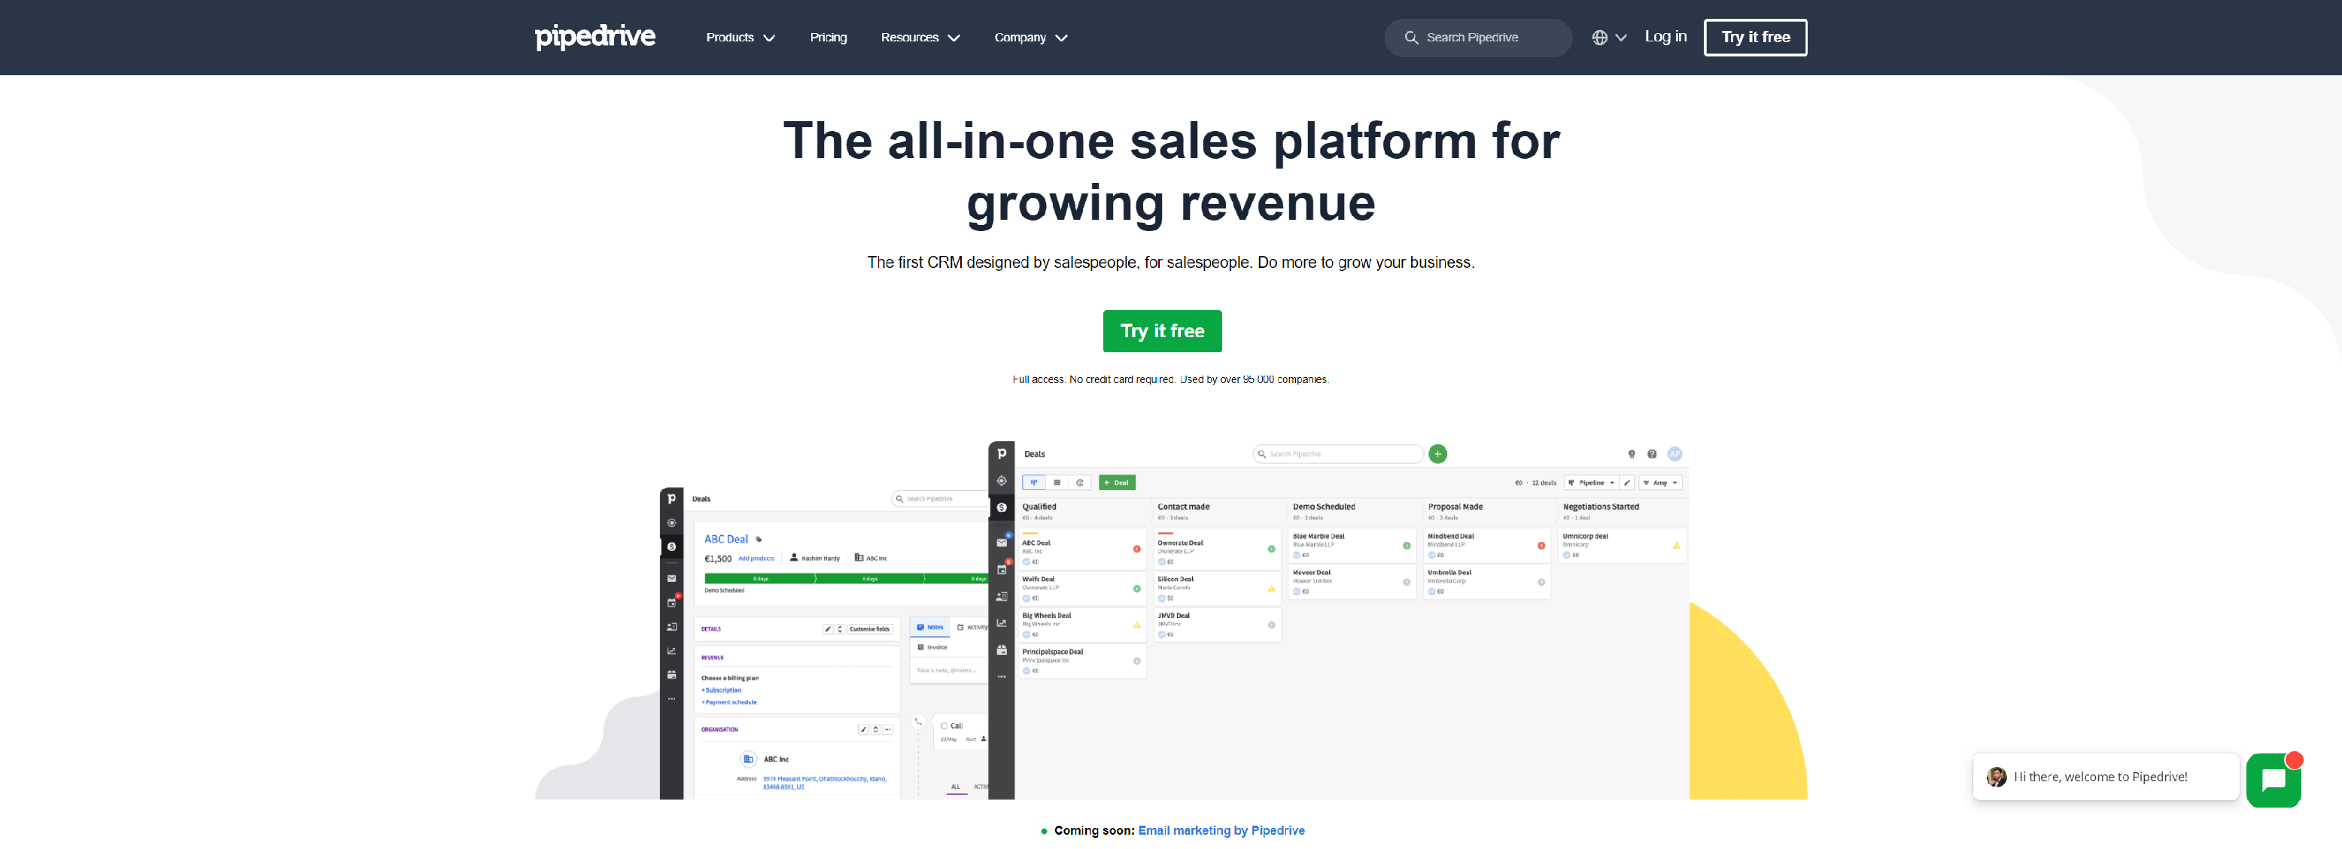Select the ALL tab below the Call activity
Screen dimensions: 2342x849
[x=956, y=787]
